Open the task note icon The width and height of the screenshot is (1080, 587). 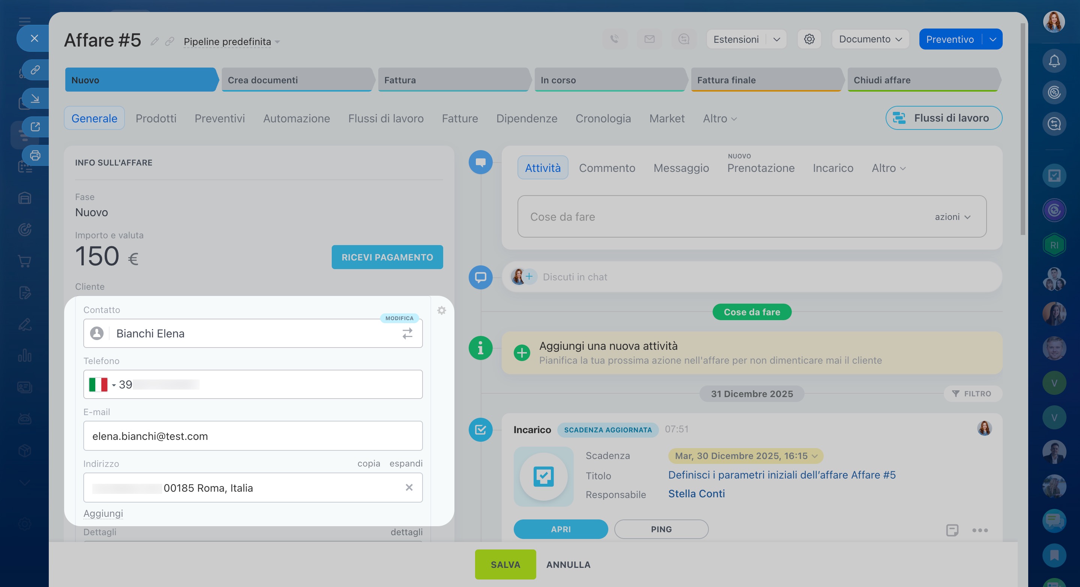point(952,530)
